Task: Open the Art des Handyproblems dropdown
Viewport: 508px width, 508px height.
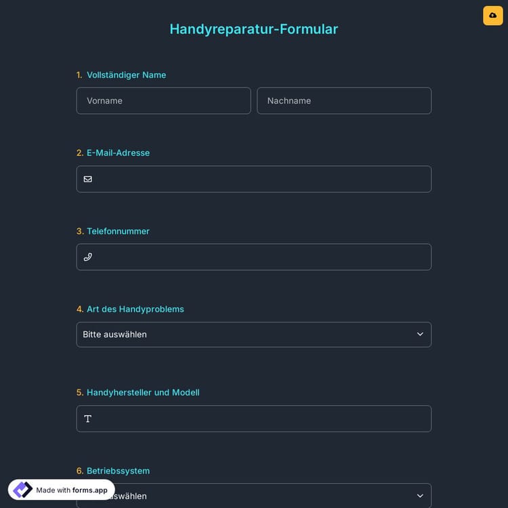Action: [x=253, y=335]
